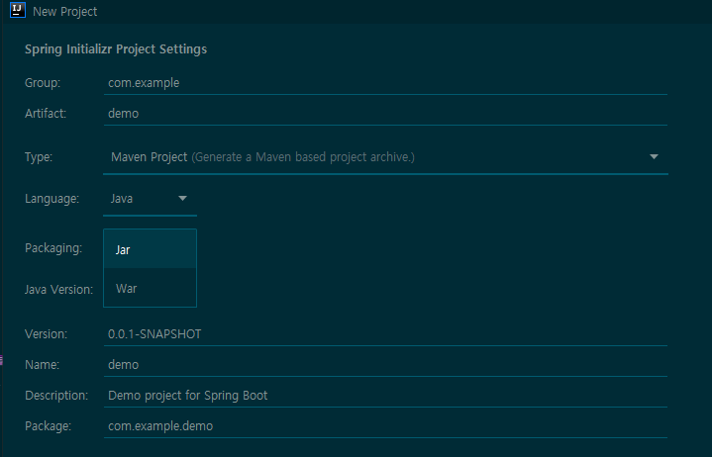Click the Name label
712x457 pixels.
[42, 365]
